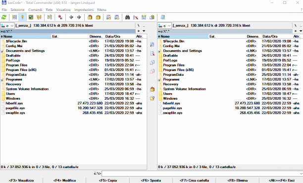Image resolution: width=303 pixels, height=183 pixels.
Task: Open the FTP connect icon
Action: pos(108,17)
